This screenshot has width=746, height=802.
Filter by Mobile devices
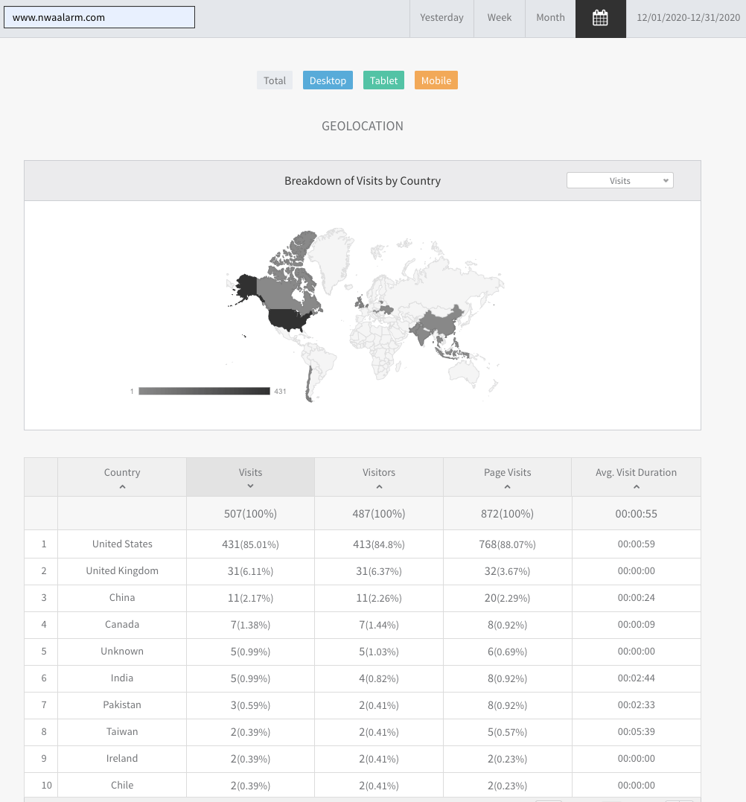436,80
